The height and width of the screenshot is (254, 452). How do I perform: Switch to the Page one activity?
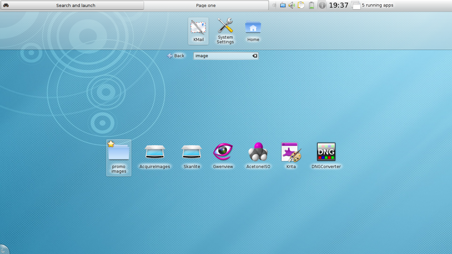(206, 5)
